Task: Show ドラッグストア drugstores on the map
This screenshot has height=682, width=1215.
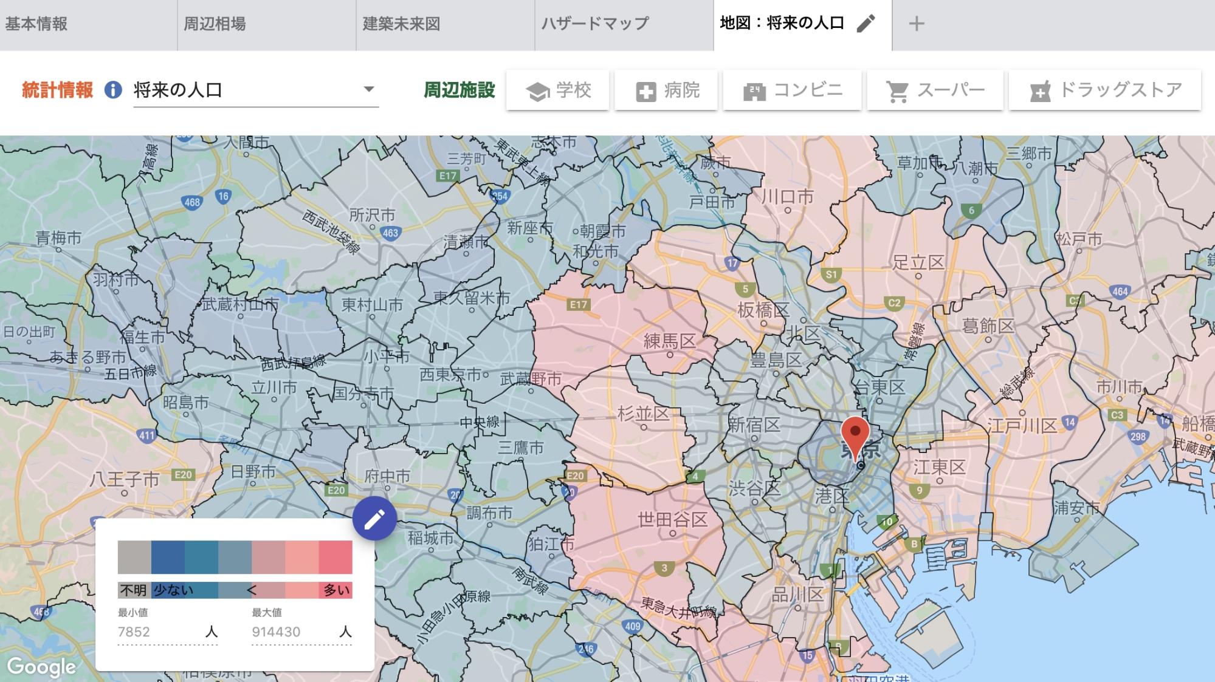Action: [1104, 90]
